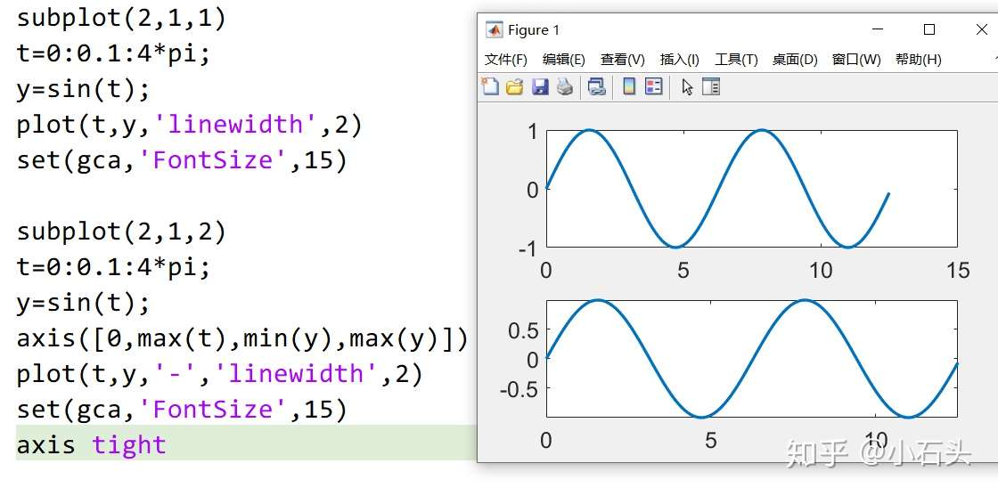Viewport: 998px width, 496px height.
Task: Open the 窗口(W) menu
Action: point(856,60)
